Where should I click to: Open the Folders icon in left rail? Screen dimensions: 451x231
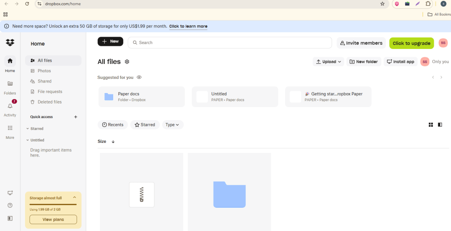[10, 83]
